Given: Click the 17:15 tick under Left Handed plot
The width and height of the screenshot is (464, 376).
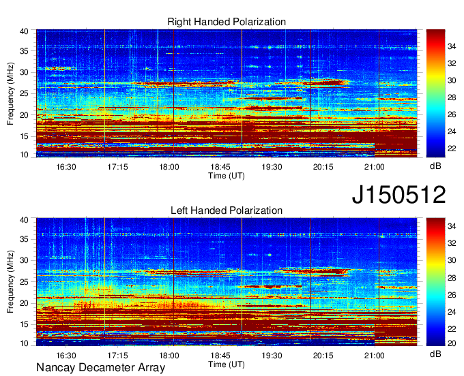Looking at the screenshot, I should pyautogui.click(x=117, y=356).
